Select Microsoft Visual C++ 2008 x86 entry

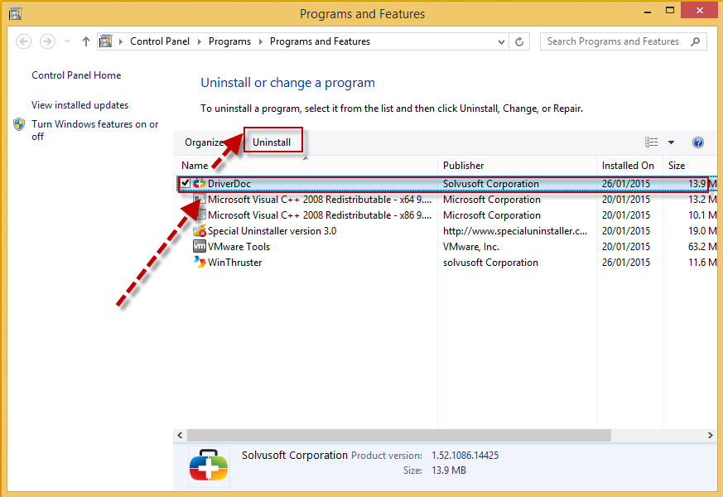[x=320, y=215]
